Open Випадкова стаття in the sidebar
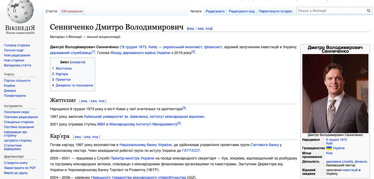This screenshot has width=374, height=179. pyautogui.click(x=17, y=65)
